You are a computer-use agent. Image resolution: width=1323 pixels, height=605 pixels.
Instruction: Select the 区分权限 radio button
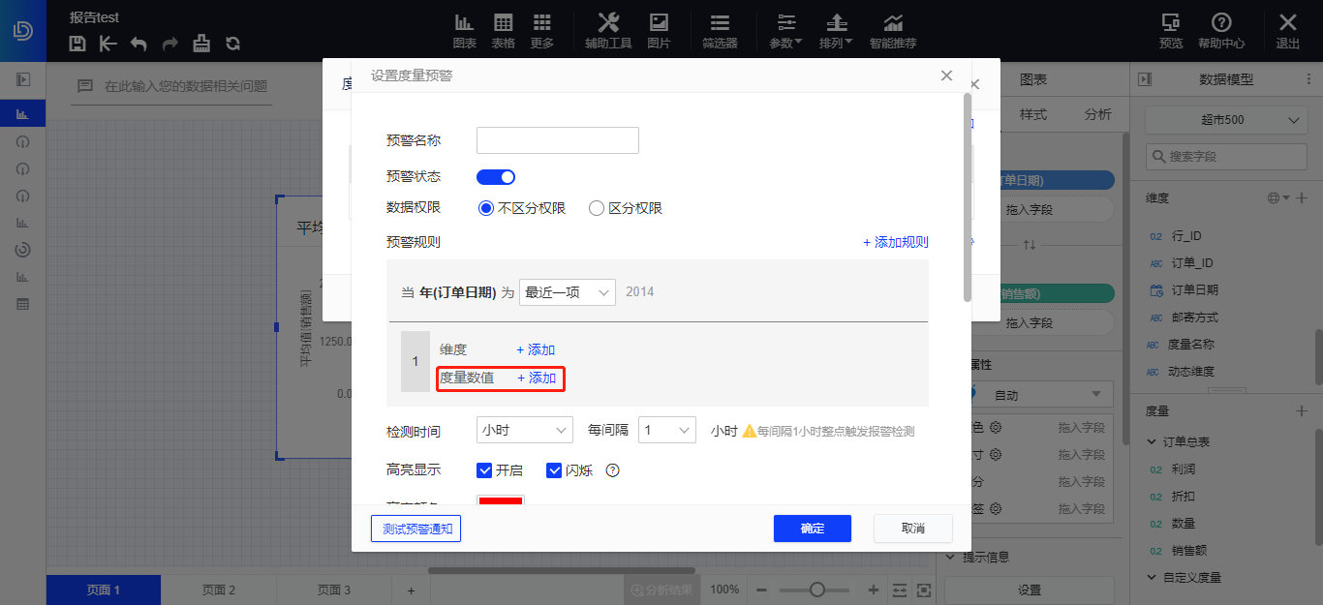pyautogui.click(x=597, y=208)
